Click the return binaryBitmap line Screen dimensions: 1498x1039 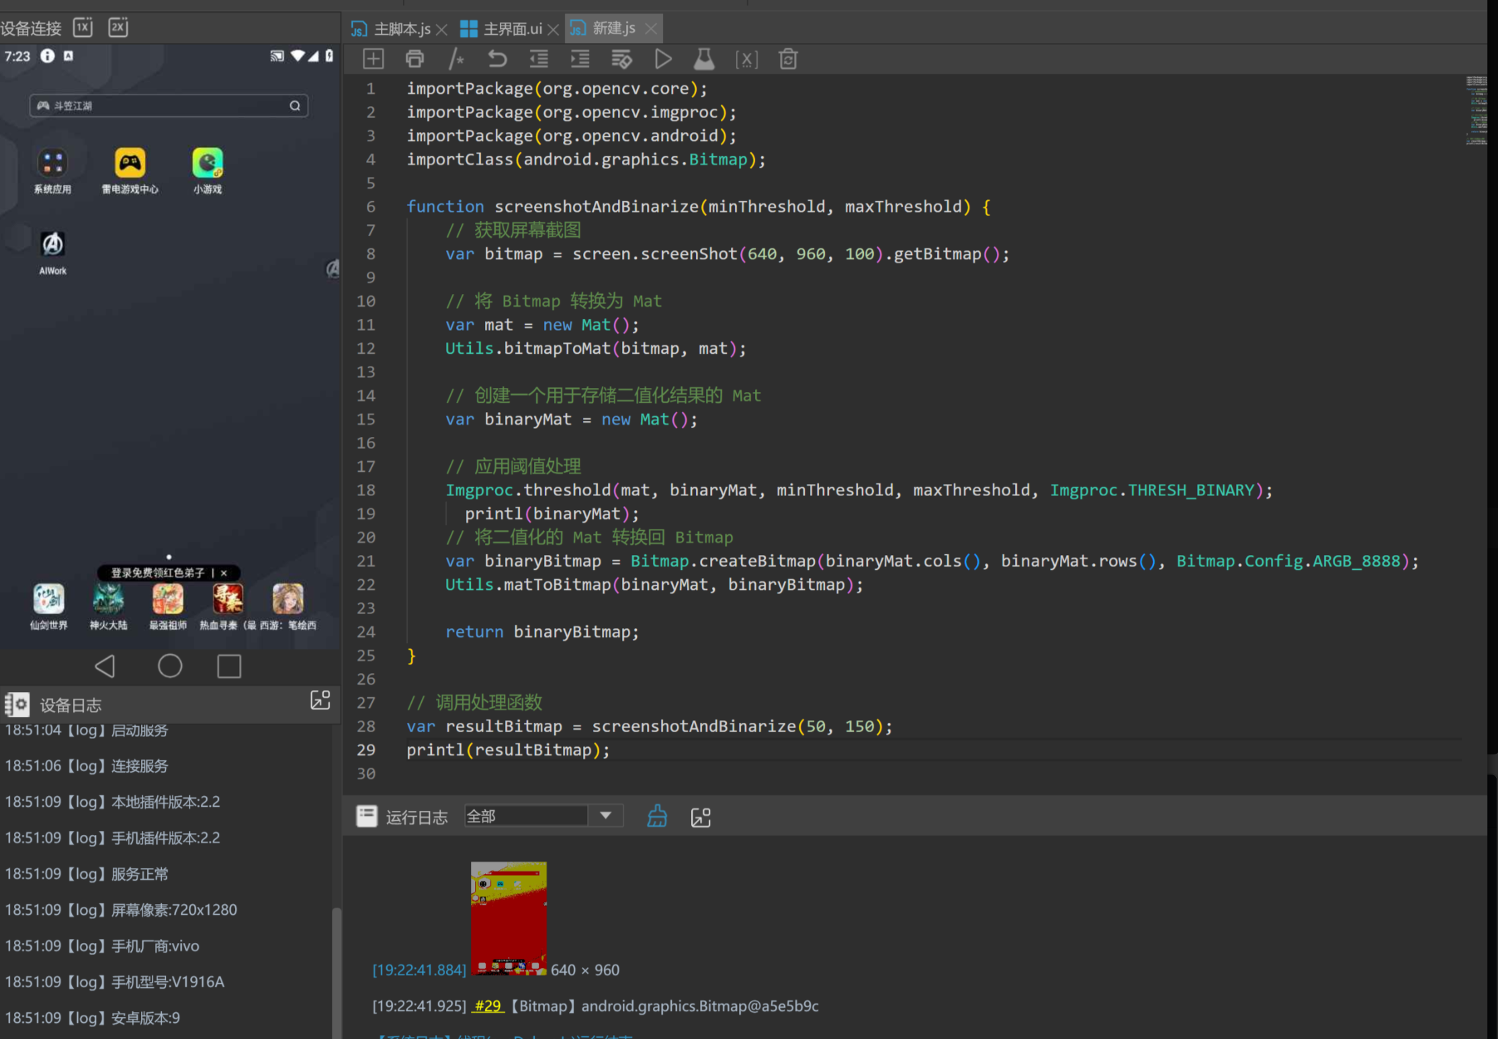pyautogui.click(x=542, y=632)
